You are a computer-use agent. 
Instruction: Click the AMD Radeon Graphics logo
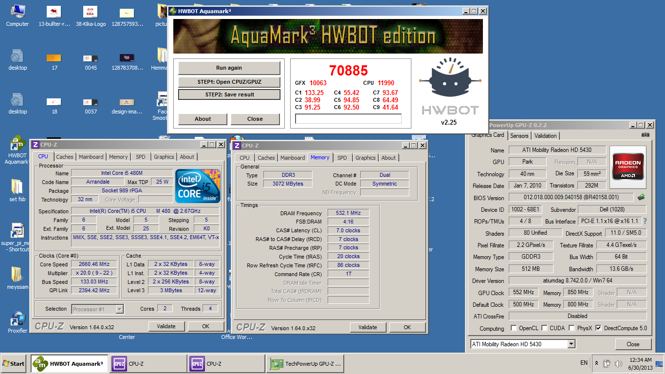tap(628, 168)
